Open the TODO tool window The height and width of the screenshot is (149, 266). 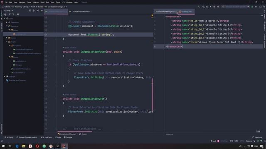(9, 137)
